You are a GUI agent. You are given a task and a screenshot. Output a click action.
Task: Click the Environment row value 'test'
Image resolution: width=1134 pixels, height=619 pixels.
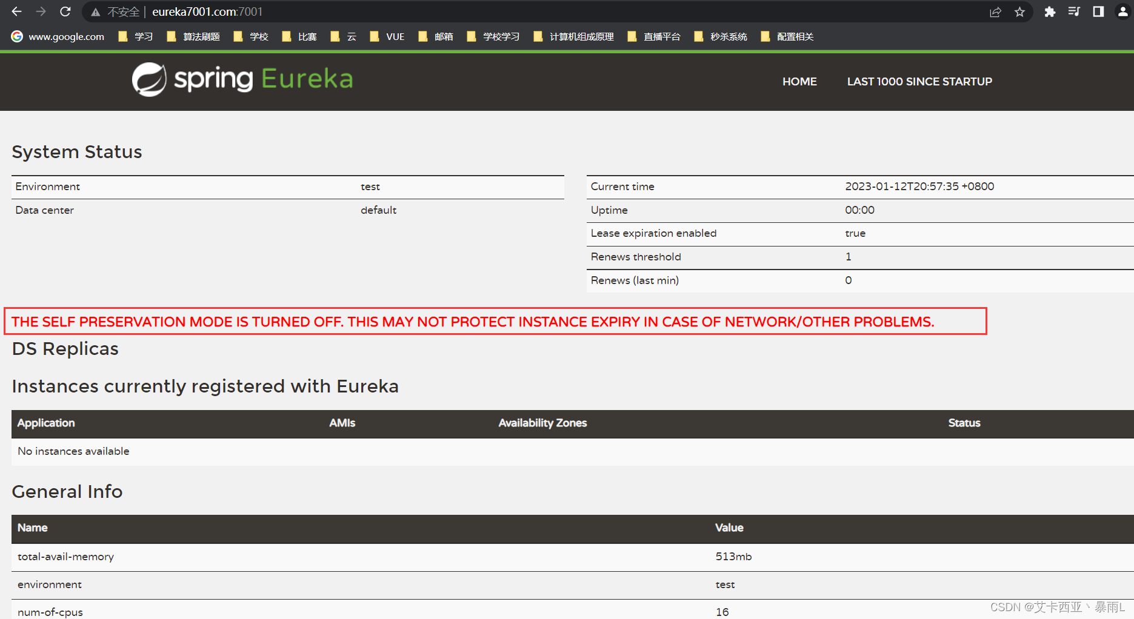click(x=370, y=187)
